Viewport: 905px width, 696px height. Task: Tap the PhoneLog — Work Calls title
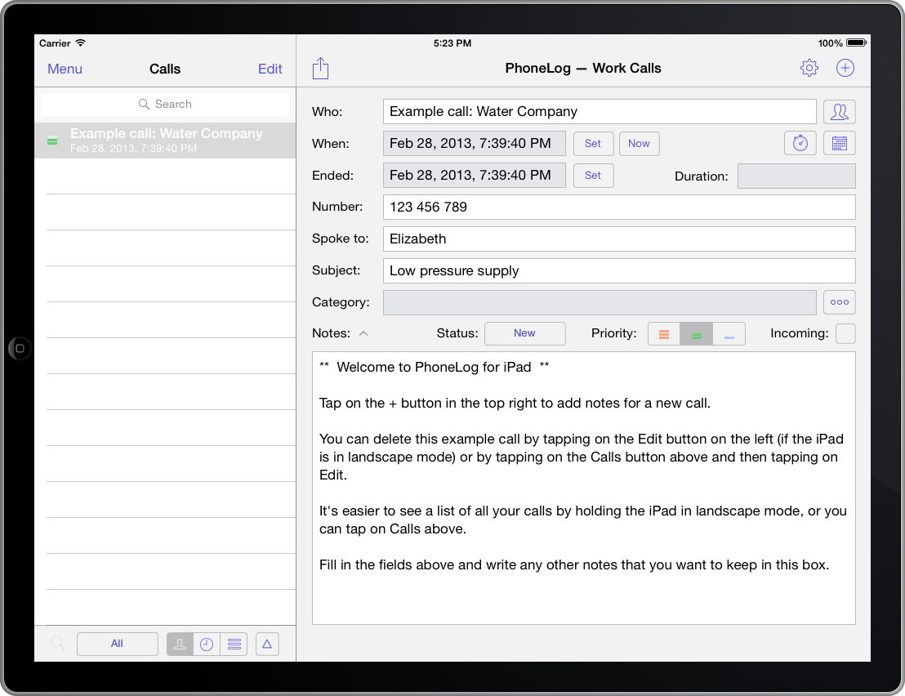[x=583, y=68]
